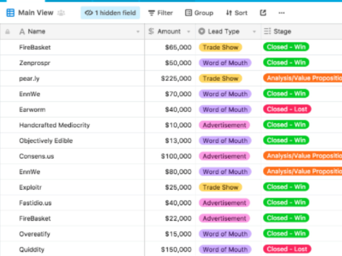Click the $65,000 amount cell
Viewport: 342px width, 256px height.
tap(170, 47)
